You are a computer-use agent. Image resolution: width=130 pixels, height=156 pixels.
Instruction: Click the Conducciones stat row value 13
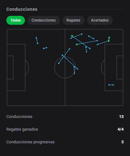point(121,117)
